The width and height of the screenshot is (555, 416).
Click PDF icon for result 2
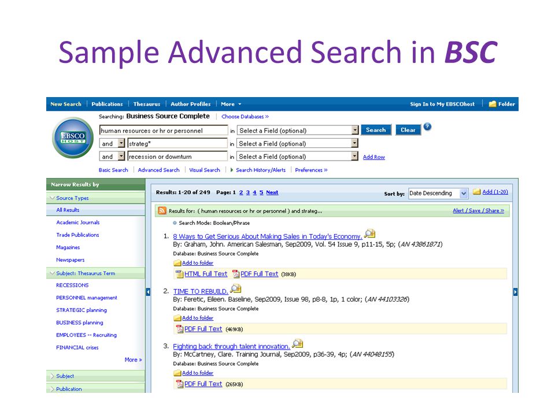coord(179,329)
